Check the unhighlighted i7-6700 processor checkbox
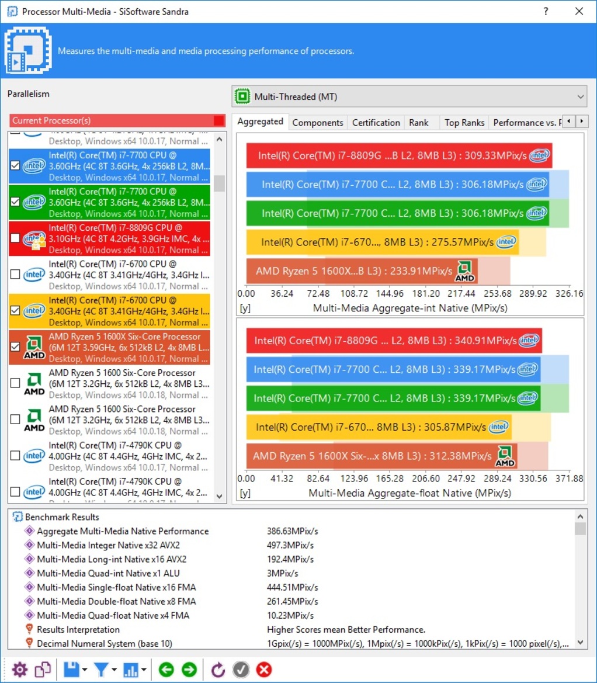 [x=15, y=275]
